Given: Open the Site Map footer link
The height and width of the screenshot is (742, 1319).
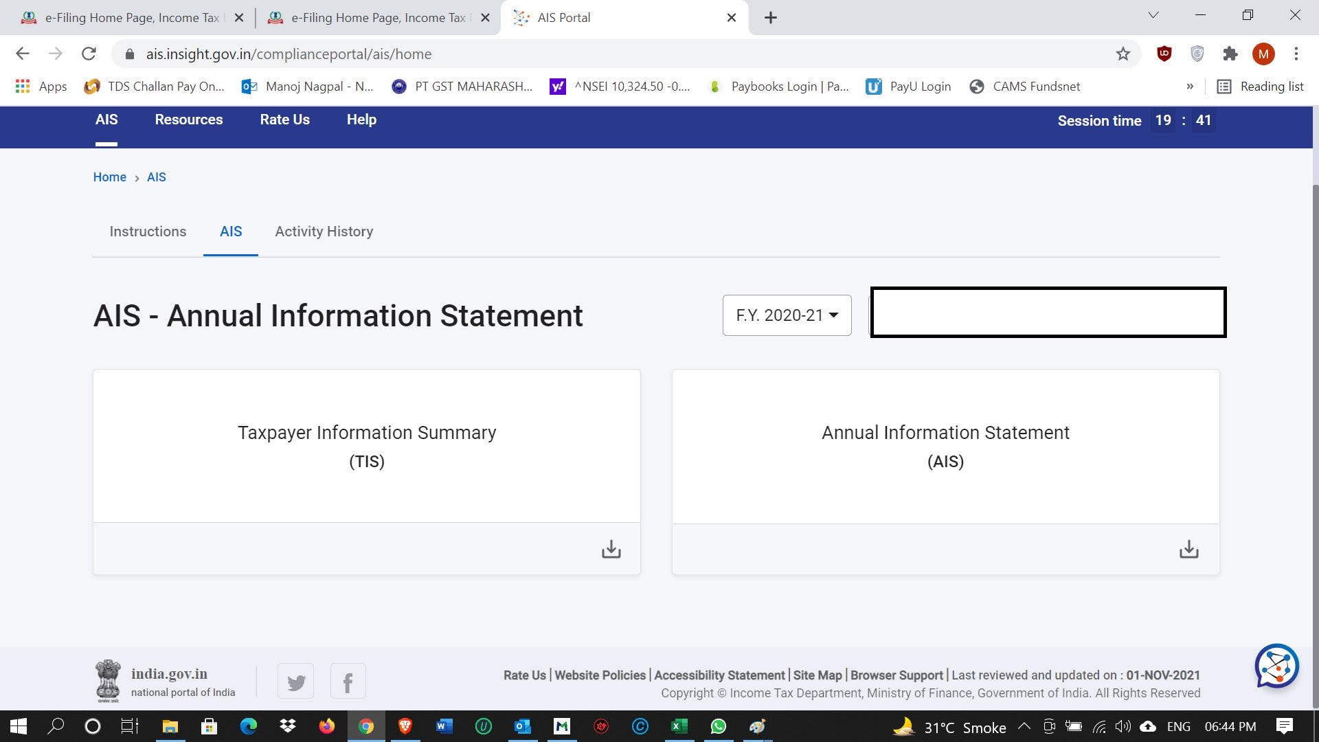Looking at the screenshot, I should 817,675.
